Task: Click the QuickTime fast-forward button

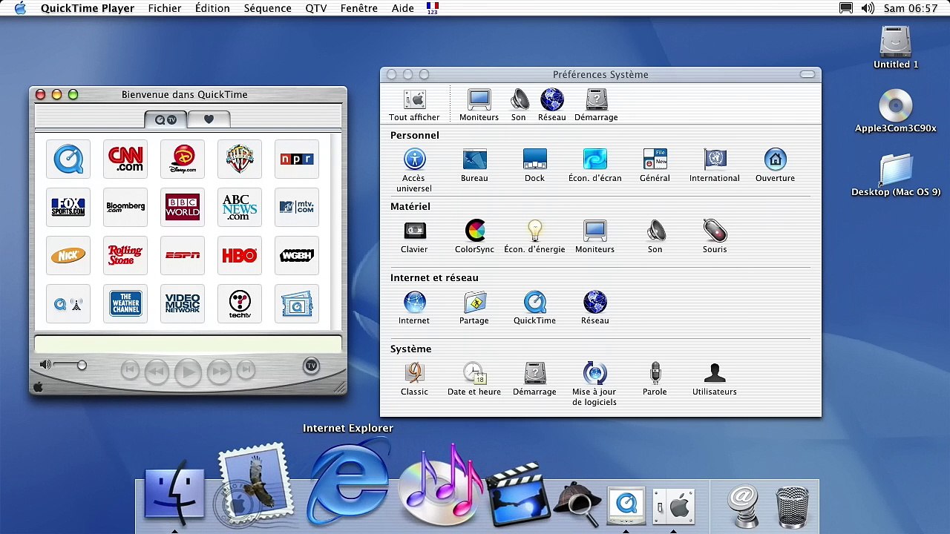Action: pos(219,371)
